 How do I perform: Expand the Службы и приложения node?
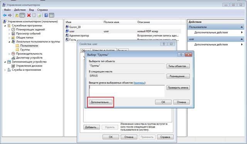[x=5, y=70]
